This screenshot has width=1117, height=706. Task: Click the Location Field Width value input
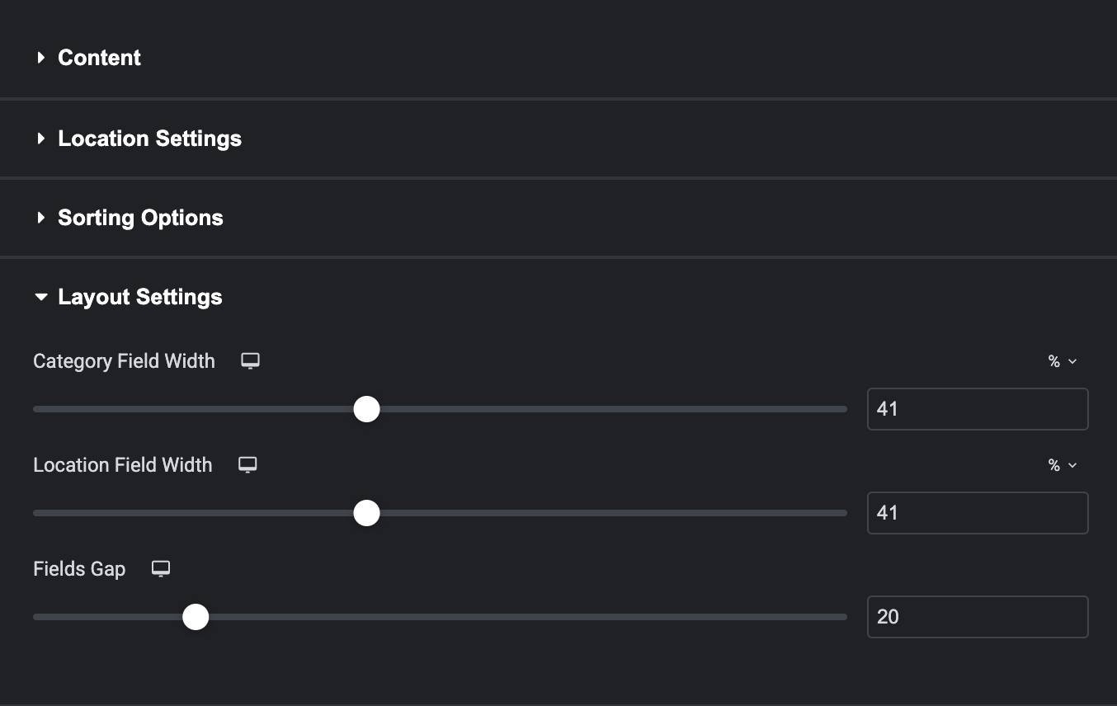977,513
